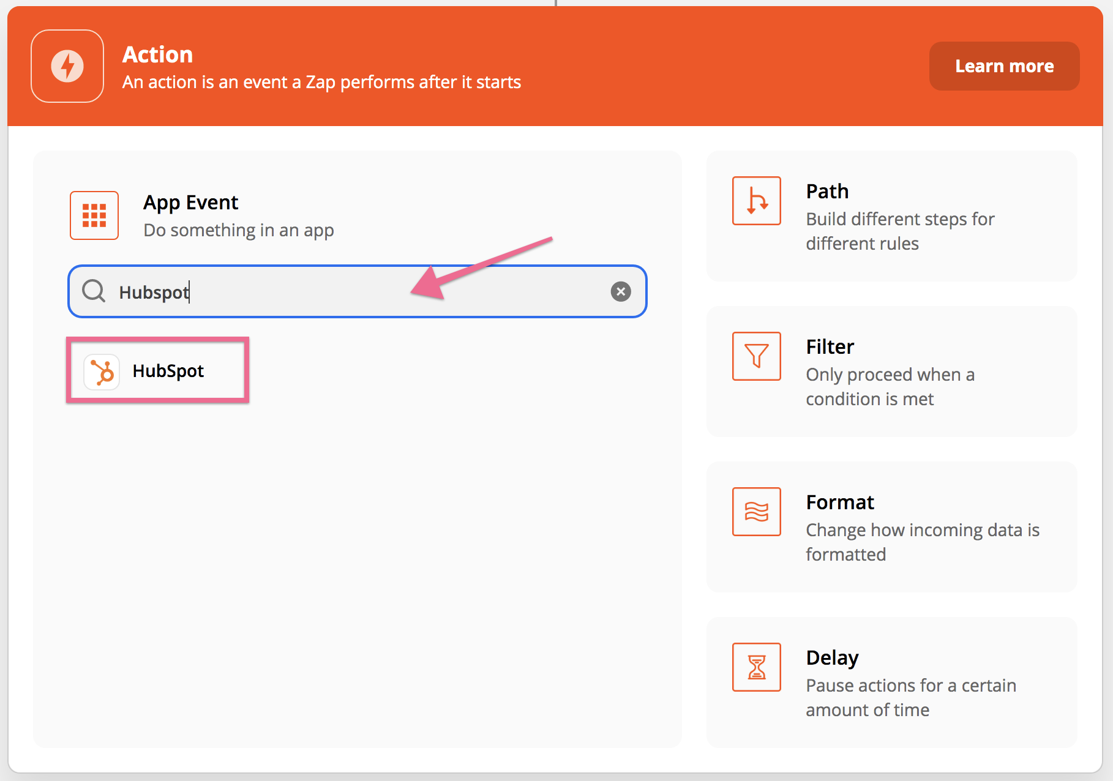This screenshot has width=1113, height=781.
Task: Click the magnifier search icon
Action: [94, 291]
